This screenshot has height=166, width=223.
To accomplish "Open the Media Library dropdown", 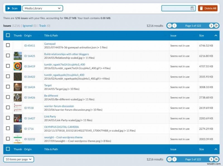I will [x=42, y=8].
